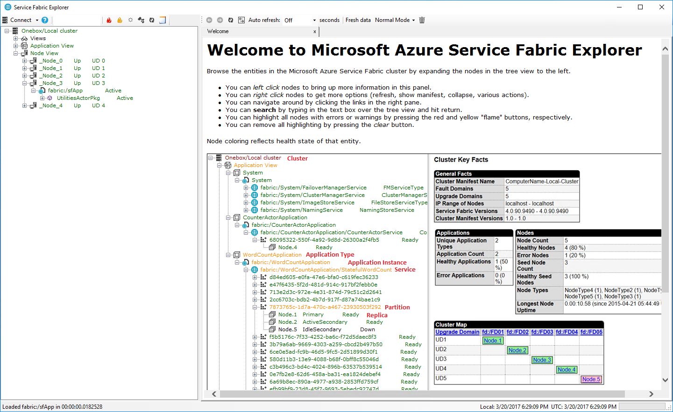Click the Connect server icon in toolbar

pyautogui.click(x=5, y=20)
